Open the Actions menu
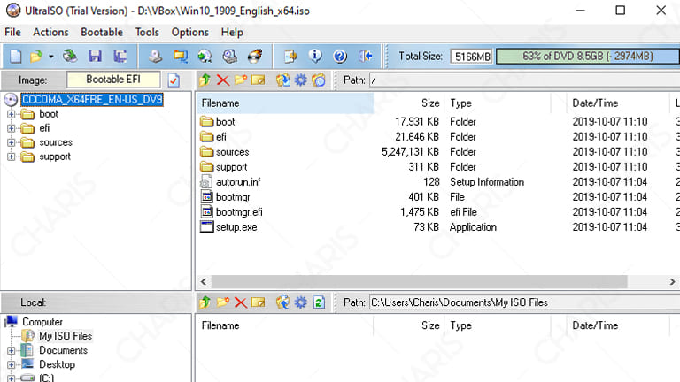 (x=50, y=33)
